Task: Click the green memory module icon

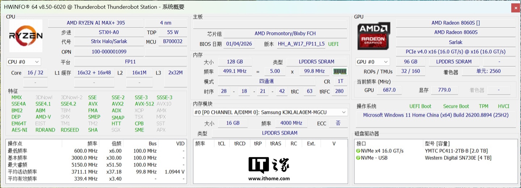Action: pyautogui.click(x=340, y=71)
